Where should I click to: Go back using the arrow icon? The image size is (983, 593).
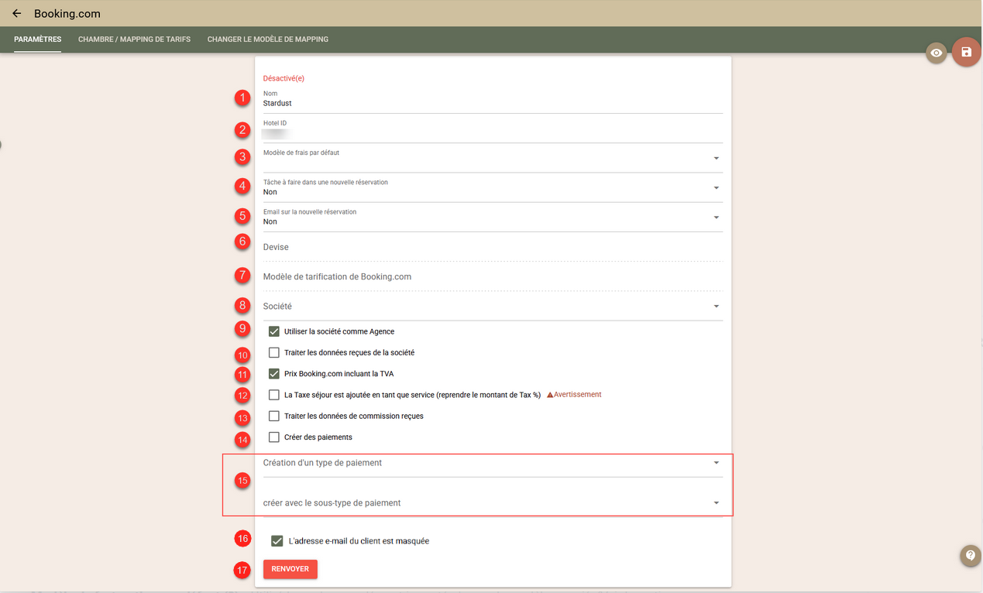[16, 13]
